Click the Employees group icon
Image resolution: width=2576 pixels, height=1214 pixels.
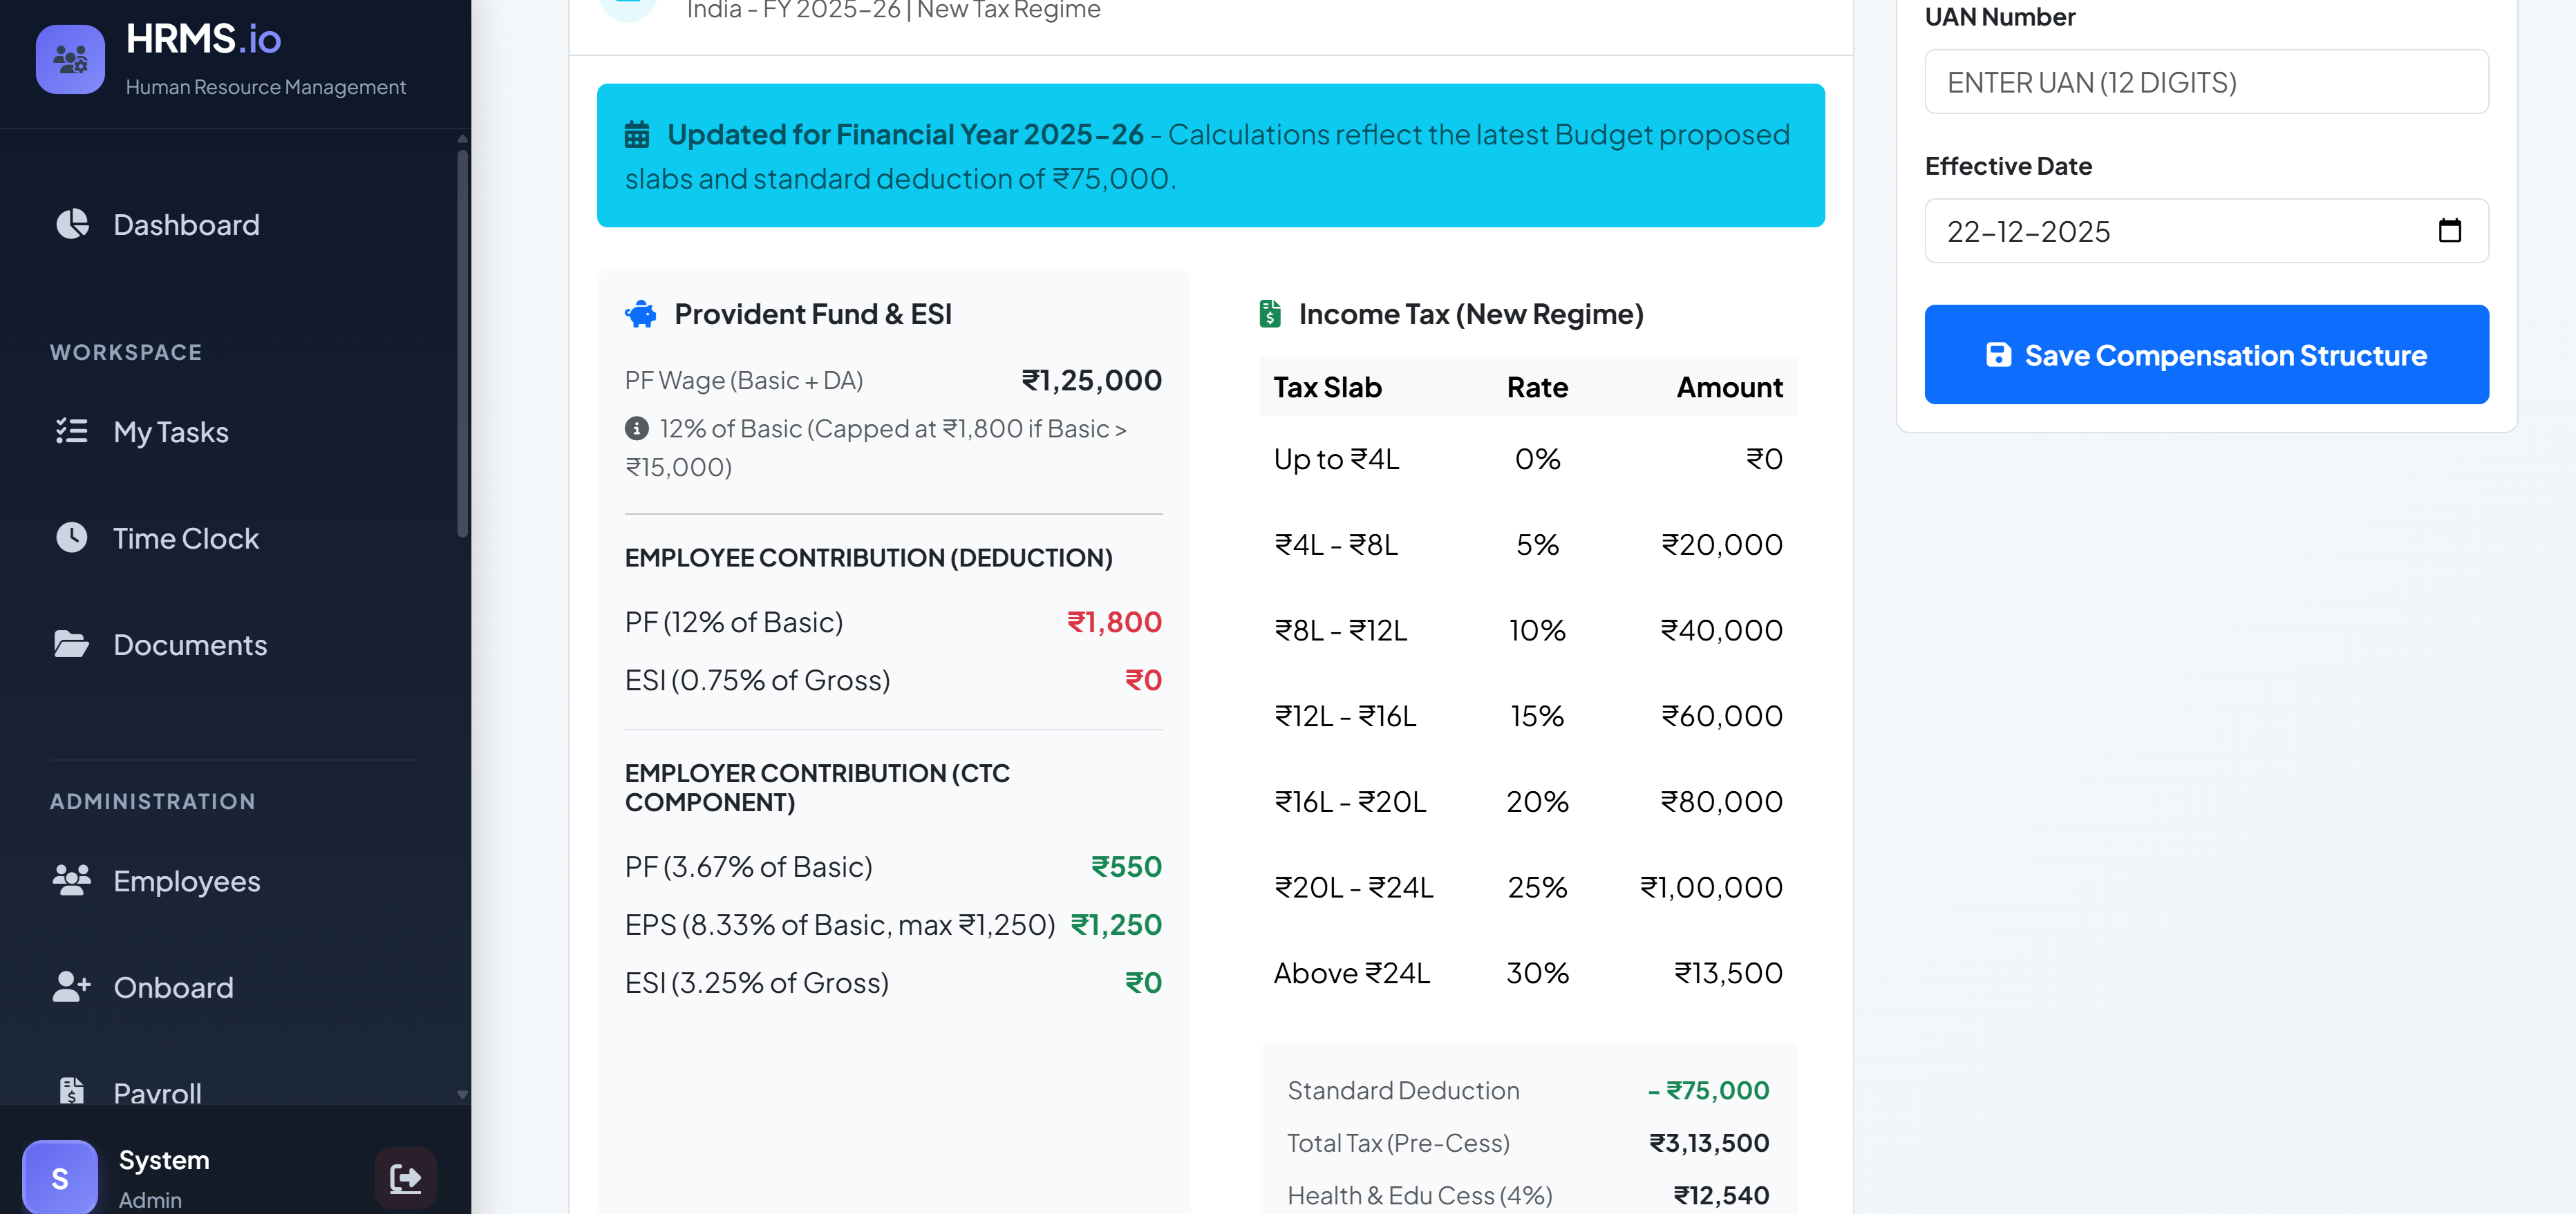(x=72, y=880)
